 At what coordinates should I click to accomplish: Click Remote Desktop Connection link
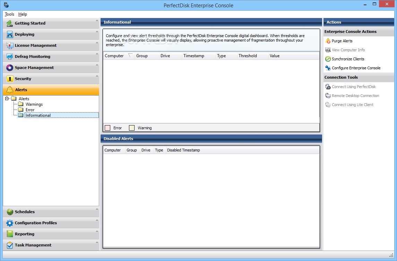(355, 96)
